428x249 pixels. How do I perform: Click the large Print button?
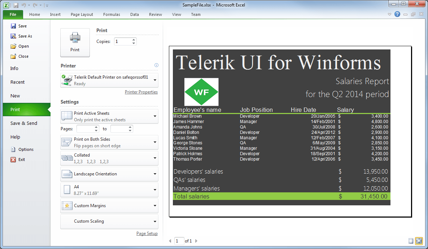(x=75, y=42)
